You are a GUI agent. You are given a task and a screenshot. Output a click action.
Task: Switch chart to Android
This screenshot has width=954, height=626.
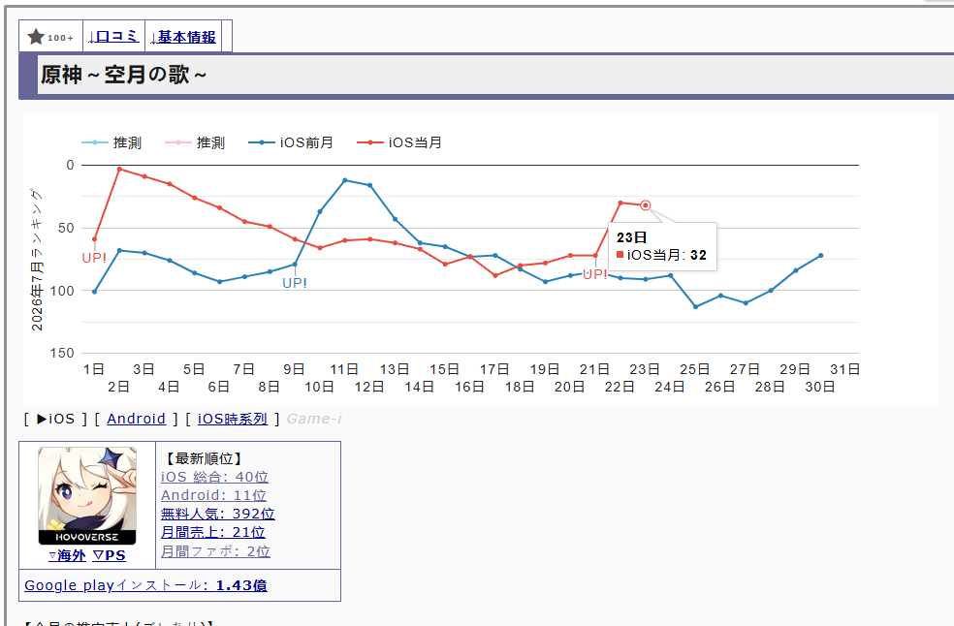tap(137, 419)
